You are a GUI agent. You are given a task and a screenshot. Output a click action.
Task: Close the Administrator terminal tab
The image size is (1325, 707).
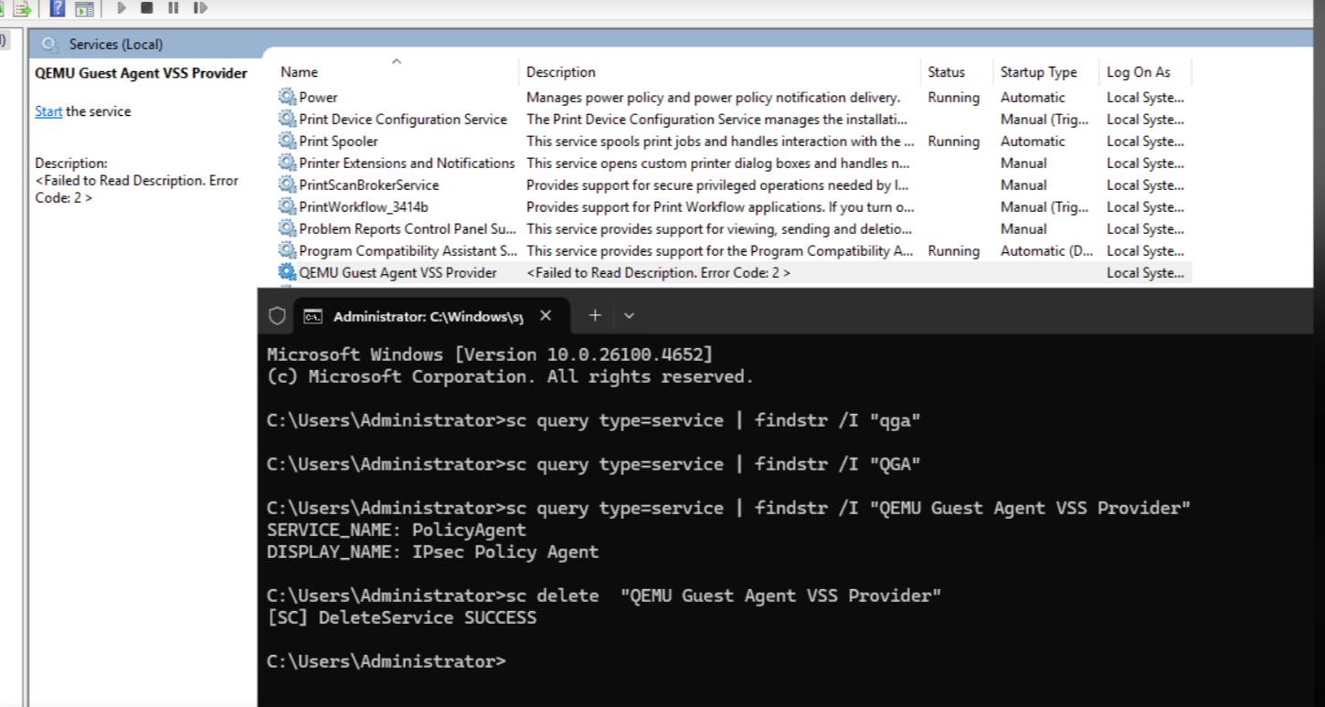(546, 315)
